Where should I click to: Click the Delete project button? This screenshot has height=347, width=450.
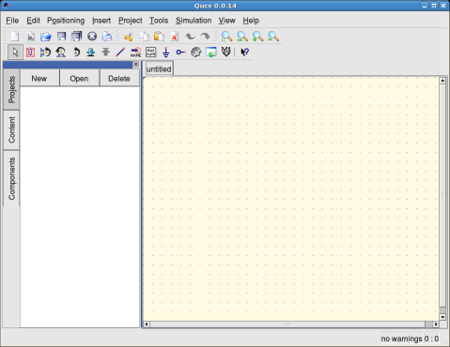tap(119, 79)
